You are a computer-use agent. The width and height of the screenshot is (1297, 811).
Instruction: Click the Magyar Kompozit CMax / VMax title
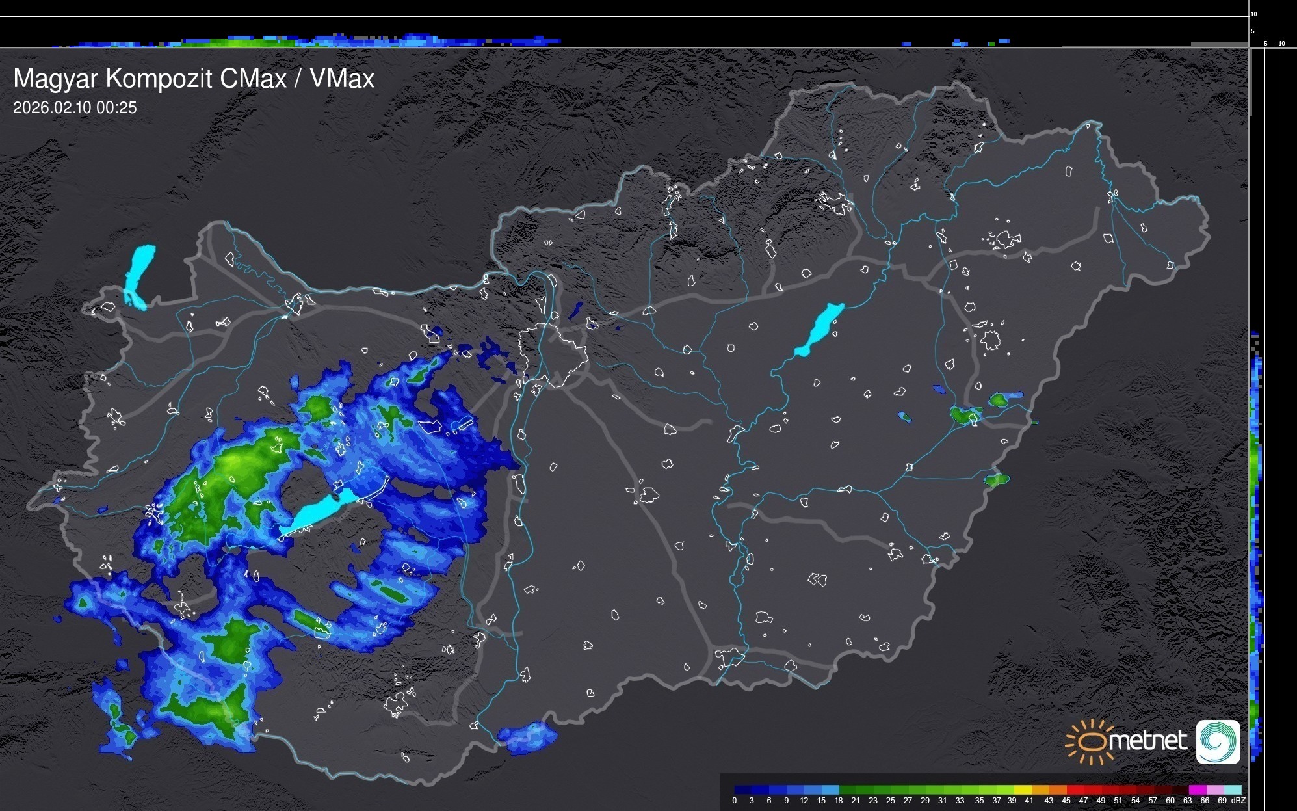coord(194,79)
